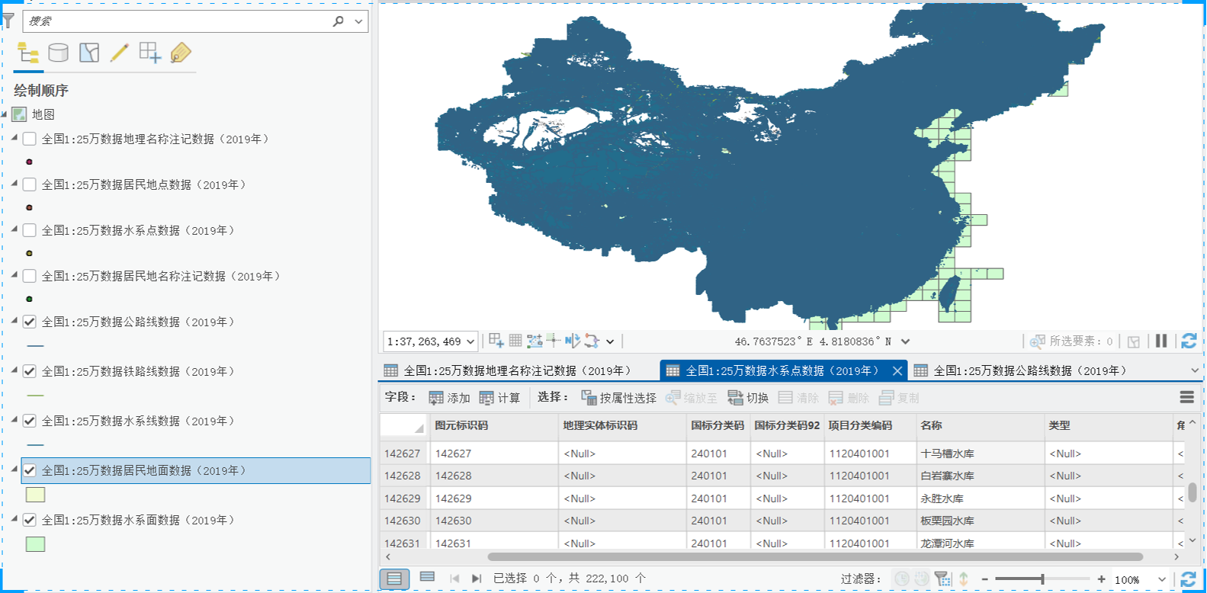Click the layer search input field

[178, 21]
